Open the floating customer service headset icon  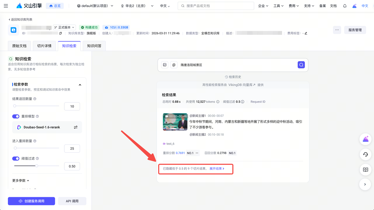(x=366, y=154)
